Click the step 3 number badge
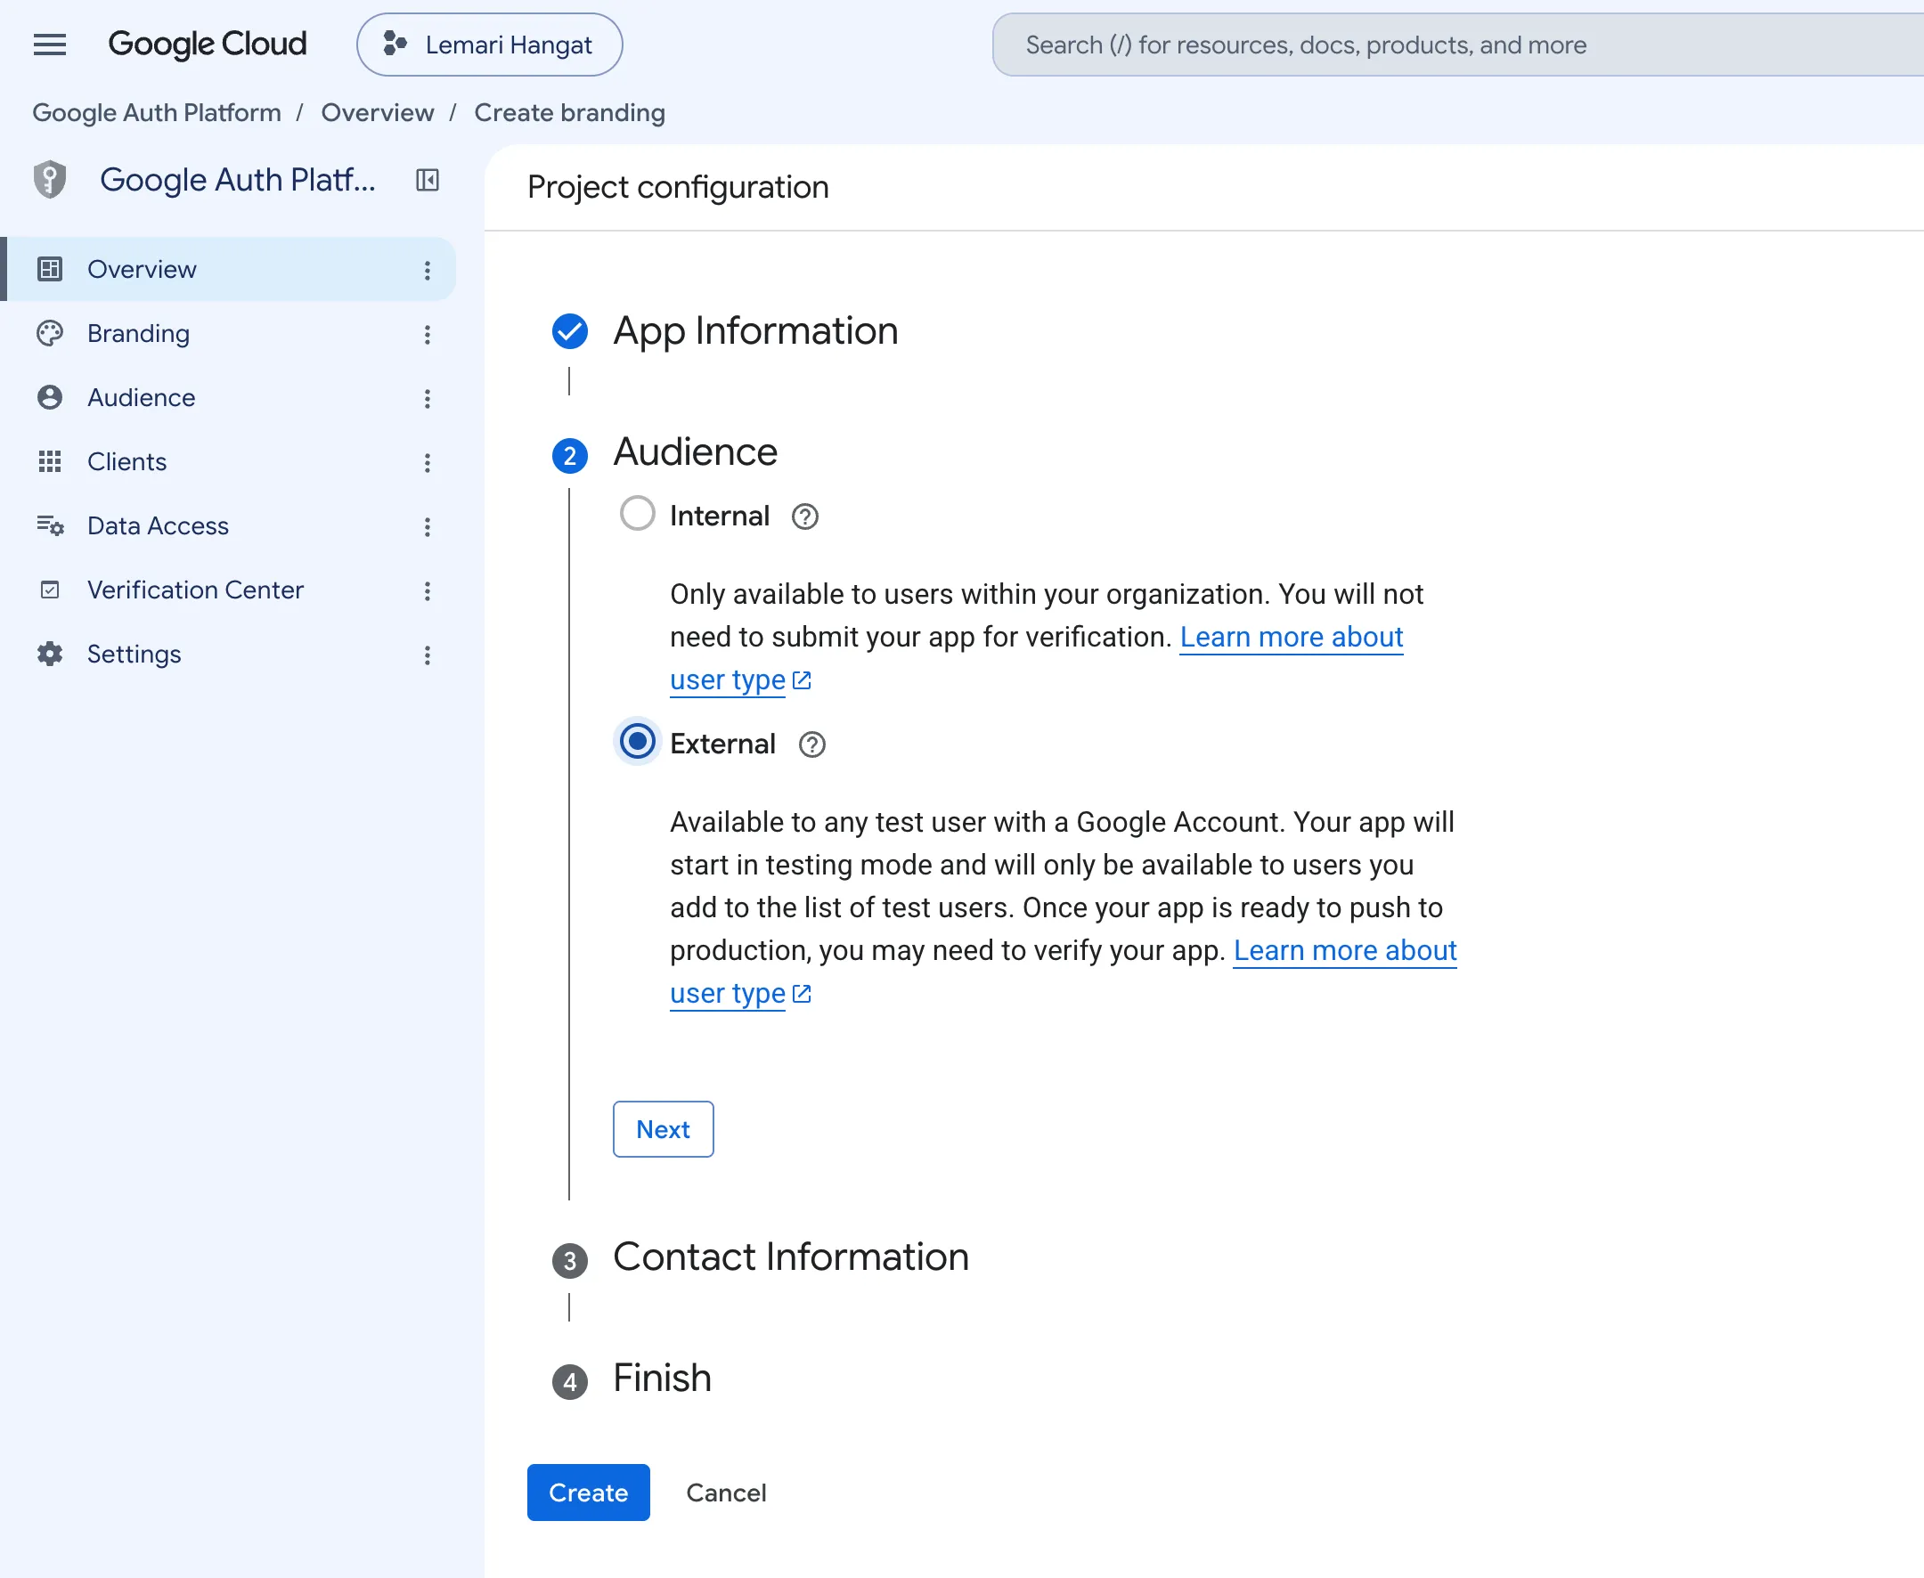Viewport: 1924px width, 1578px height. 570,1260
